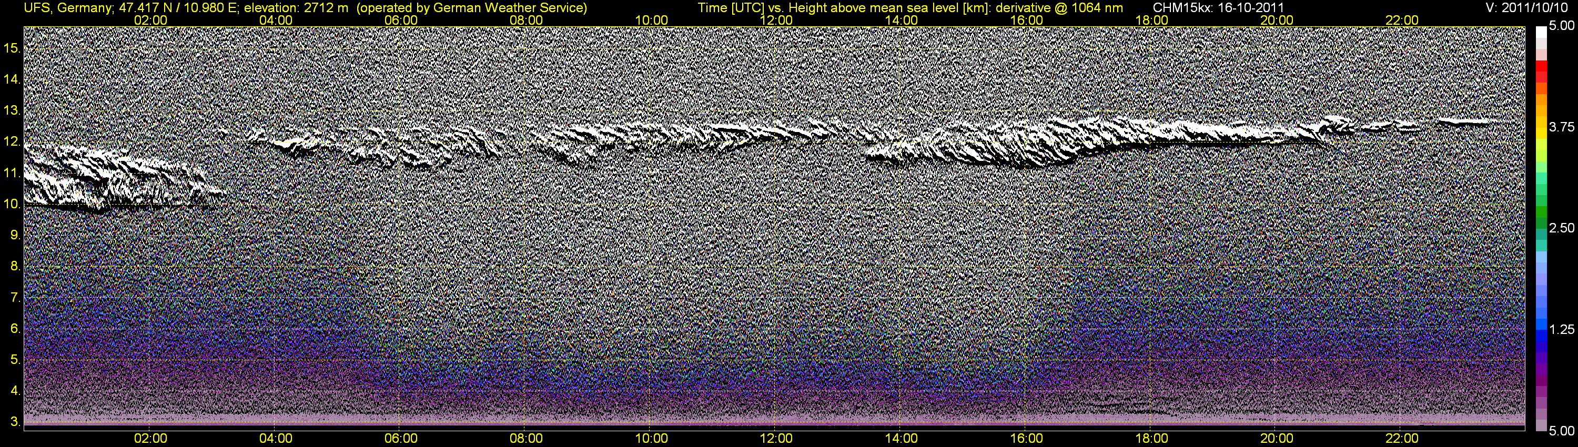Click the '3.' height axis label
Viewport: 1578px width, 447px height.
(x=15, y=422)
